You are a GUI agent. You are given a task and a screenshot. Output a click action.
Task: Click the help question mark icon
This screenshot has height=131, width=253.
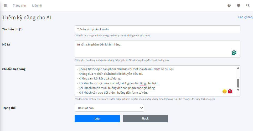point(229,5)
